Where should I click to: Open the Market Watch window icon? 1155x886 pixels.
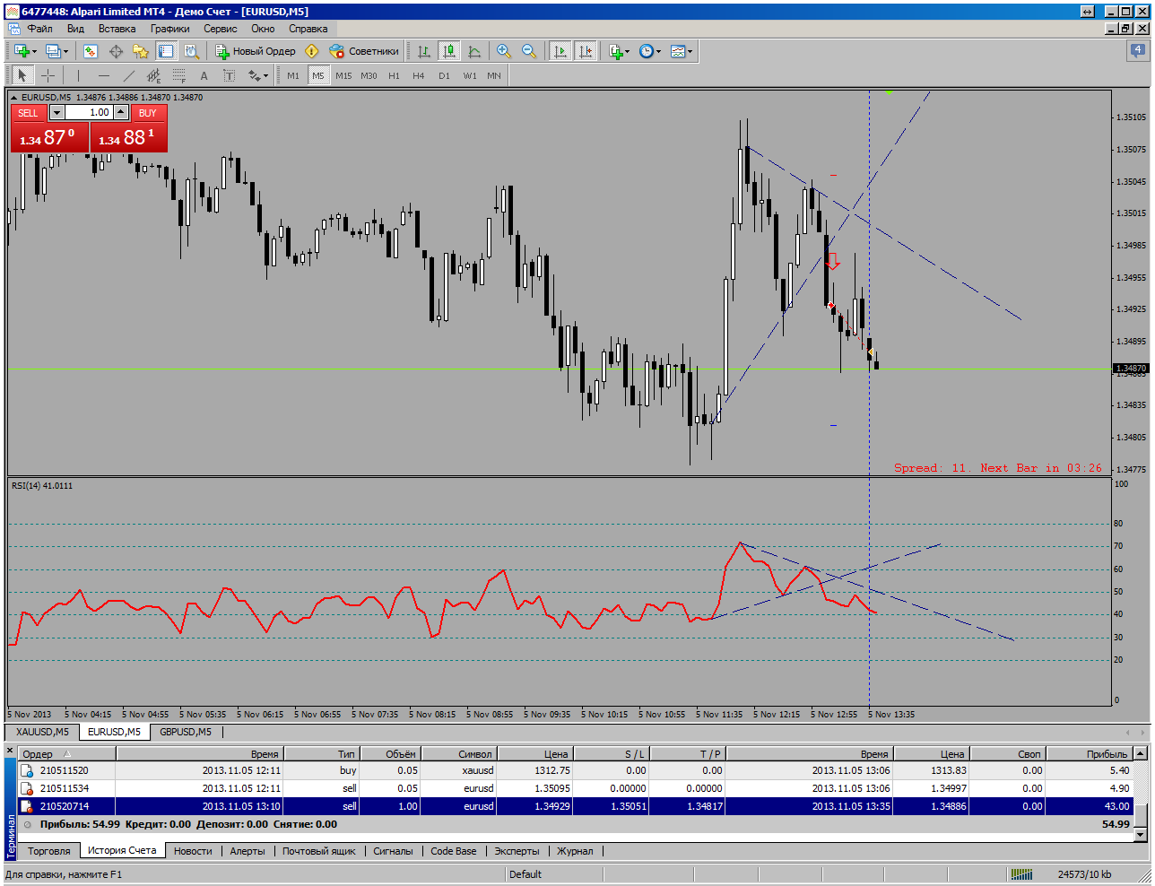click(x=91, y=51)
